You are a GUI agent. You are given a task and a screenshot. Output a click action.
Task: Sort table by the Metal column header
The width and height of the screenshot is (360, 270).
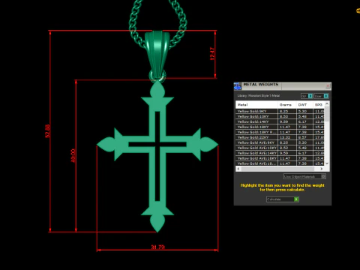256,105
